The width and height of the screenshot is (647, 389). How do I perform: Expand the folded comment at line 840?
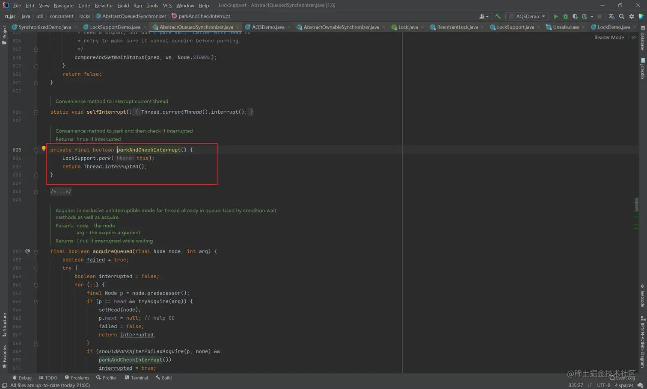coord(36,192)
